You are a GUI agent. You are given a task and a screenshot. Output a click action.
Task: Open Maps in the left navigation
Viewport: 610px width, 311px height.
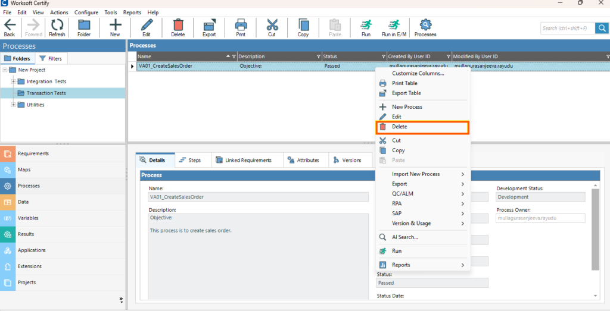(63, 169)
